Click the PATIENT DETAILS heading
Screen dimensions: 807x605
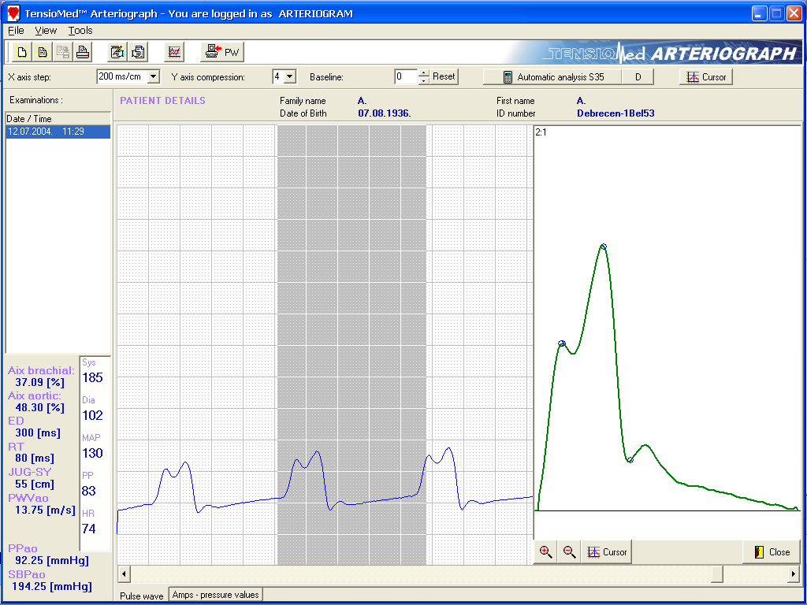tap(162, 101)
